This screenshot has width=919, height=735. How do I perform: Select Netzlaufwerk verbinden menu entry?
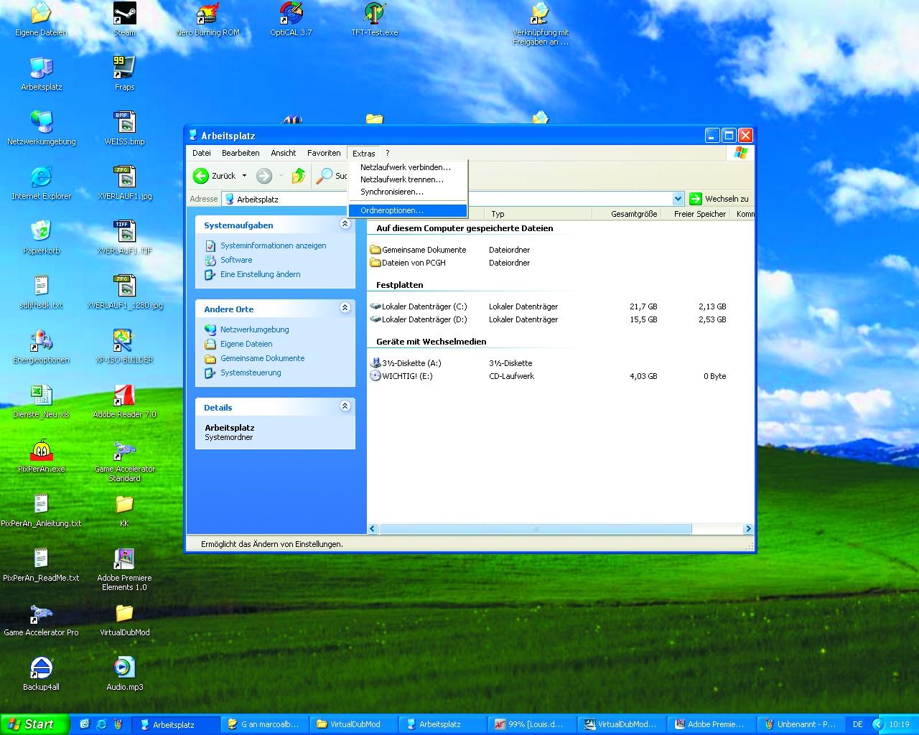(408, 167)
